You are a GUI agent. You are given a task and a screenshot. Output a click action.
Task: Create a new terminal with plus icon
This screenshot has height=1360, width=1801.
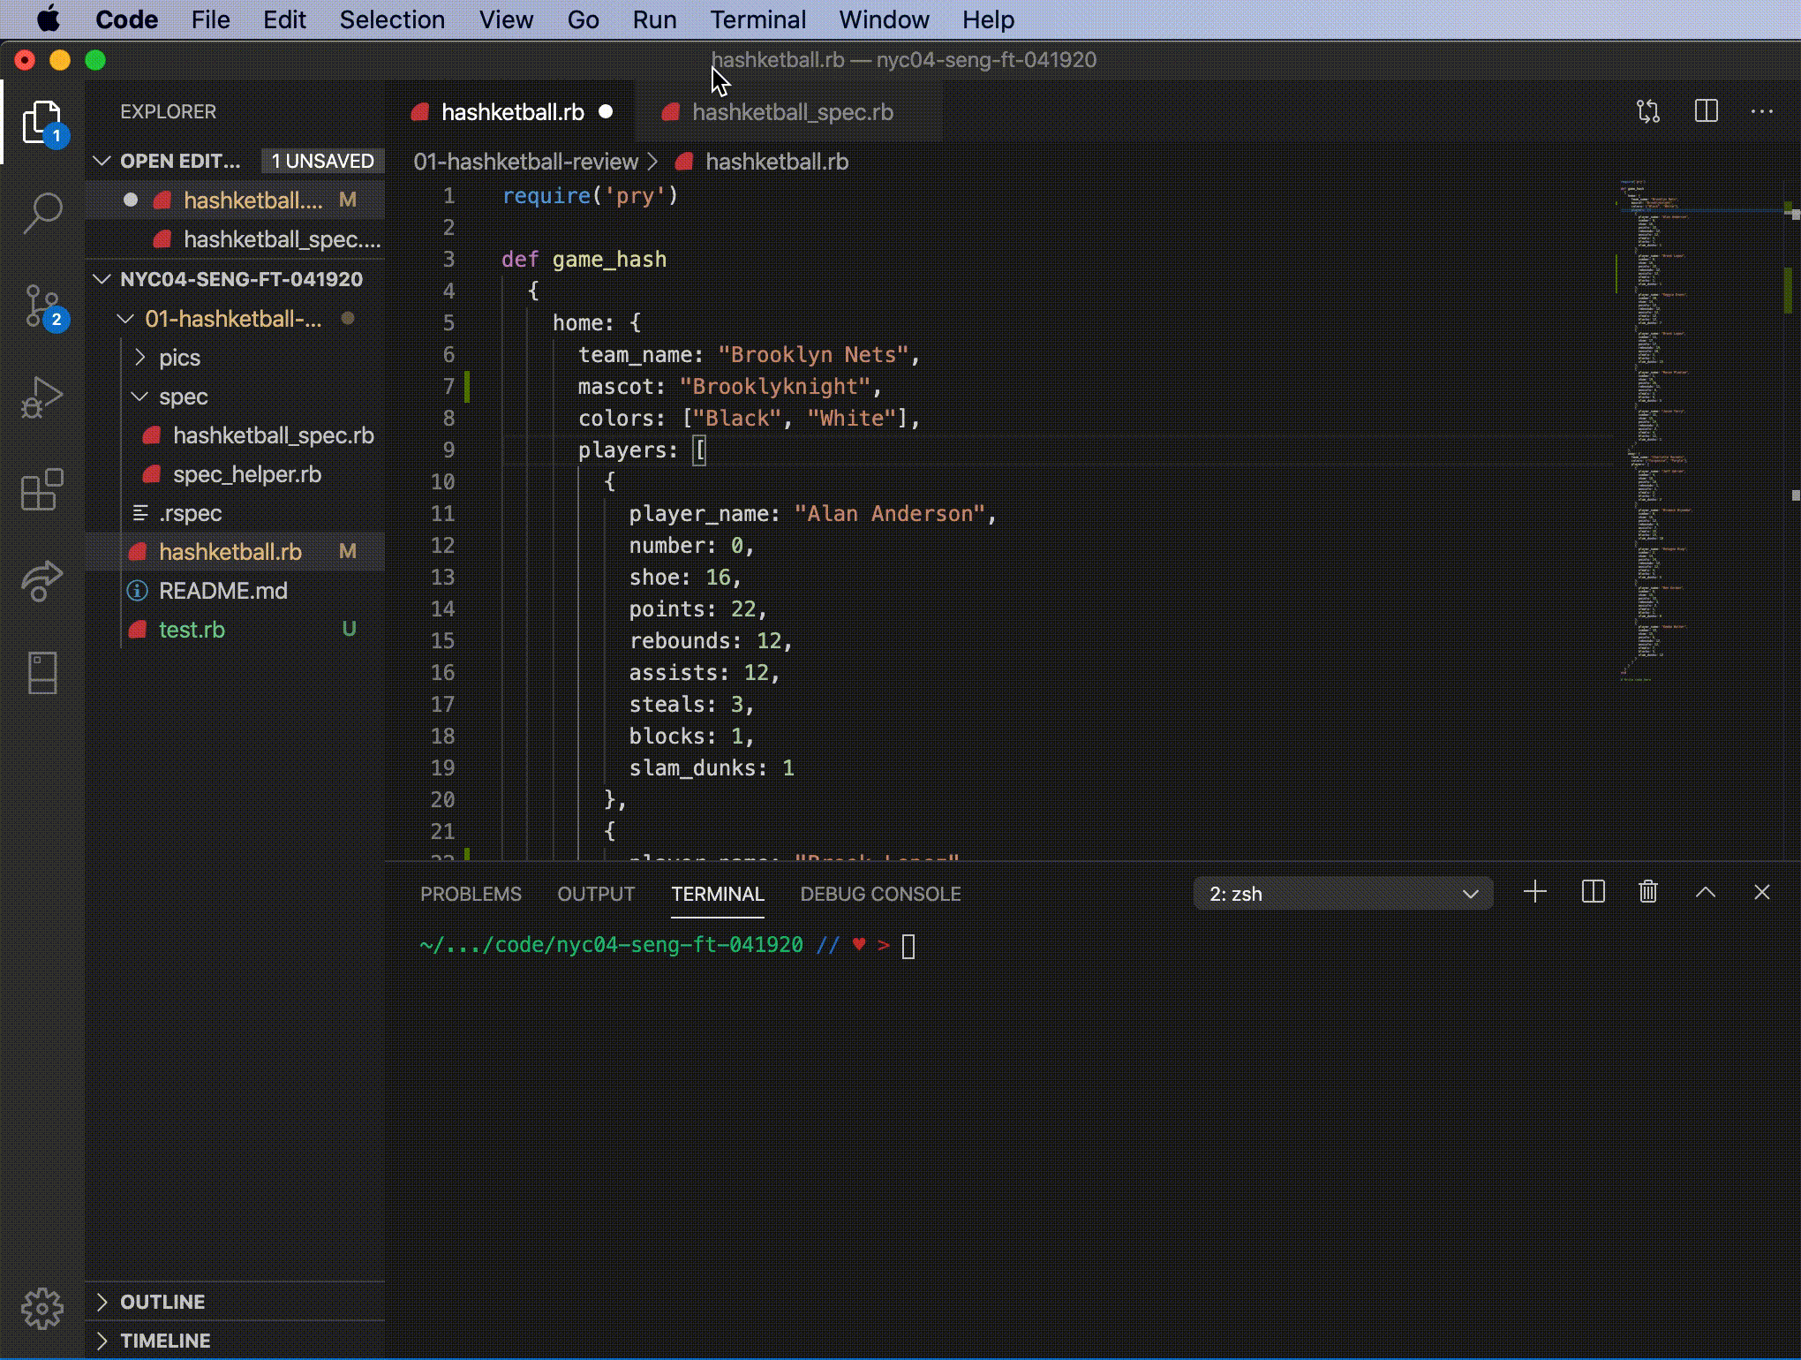click(x=1535, y=892)
